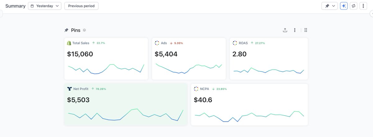Click the Total Sales 22.7% change indicator

[99, 43]
